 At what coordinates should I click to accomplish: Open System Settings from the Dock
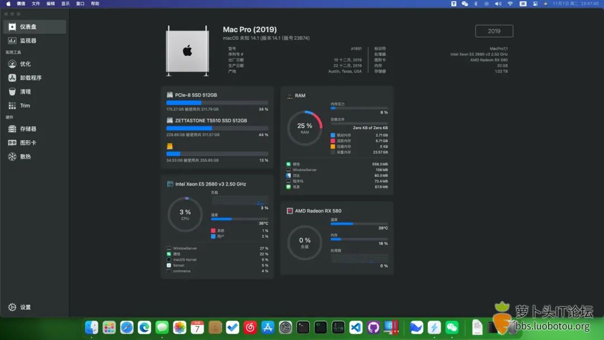[x=285, y=328]
